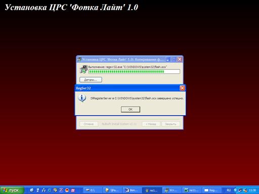
Task: Click the Отмена button in installer
Action: [x=89, y=124]
